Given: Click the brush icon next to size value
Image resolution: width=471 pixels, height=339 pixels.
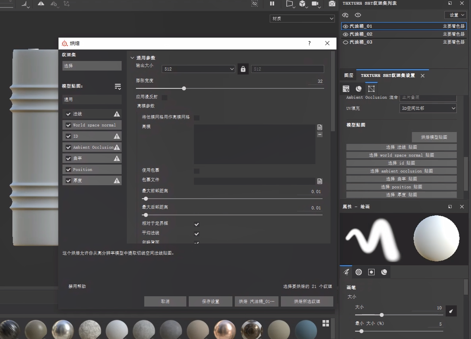Looking at the screenshot, I should (x=451, y=311).
